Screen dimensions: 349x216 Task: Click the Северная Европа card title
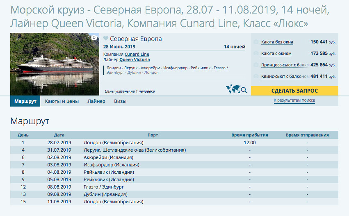click(x=136, y=39)
